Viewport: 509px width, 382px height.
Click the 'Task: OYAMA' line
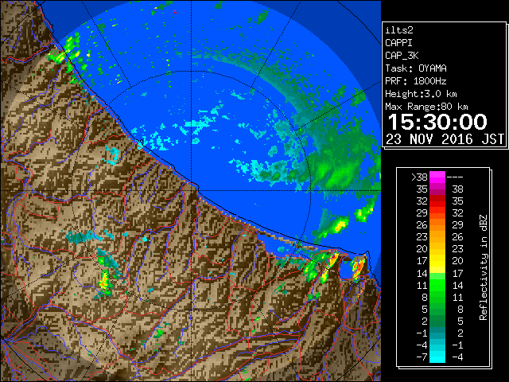click(x=416, y=68)
